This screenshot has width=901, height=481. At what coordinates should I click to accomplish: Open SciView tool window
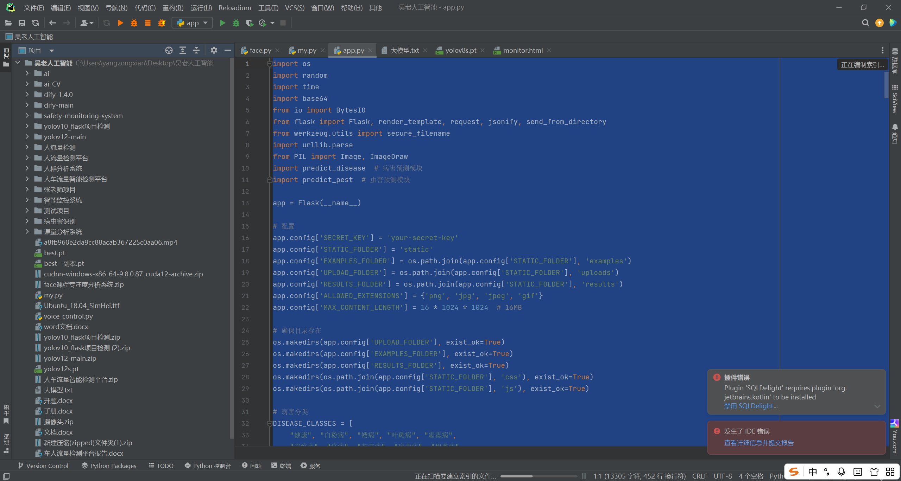click(x=895, y=98)
